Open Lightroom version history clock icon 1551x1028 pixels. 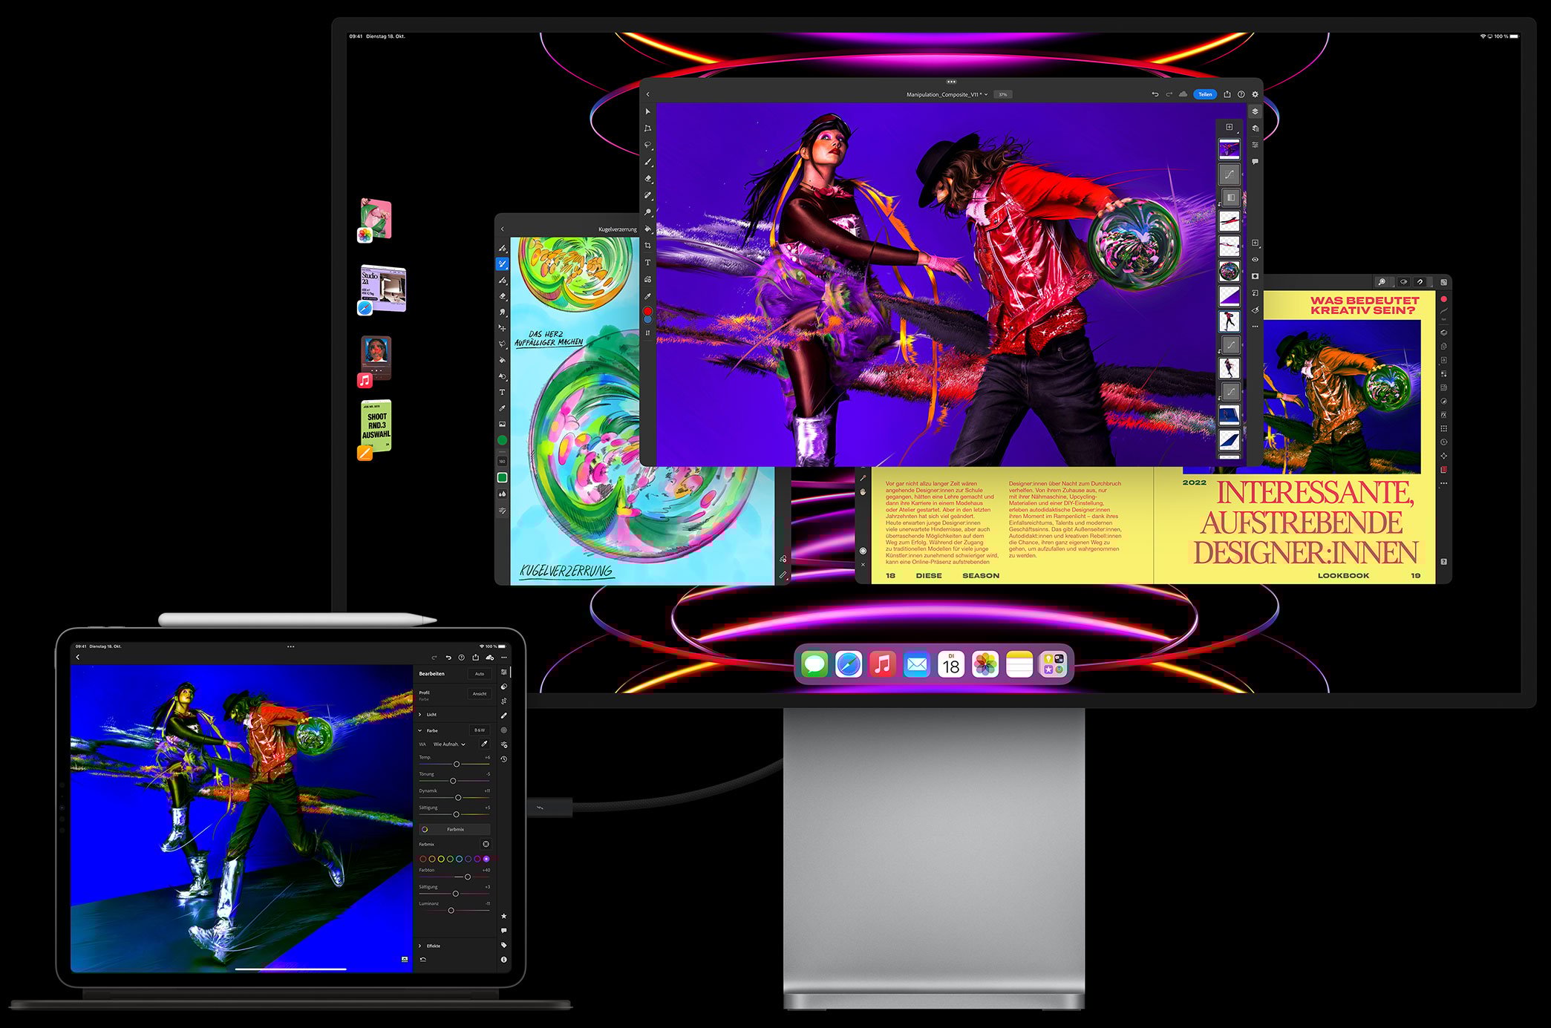click(504, 759)
